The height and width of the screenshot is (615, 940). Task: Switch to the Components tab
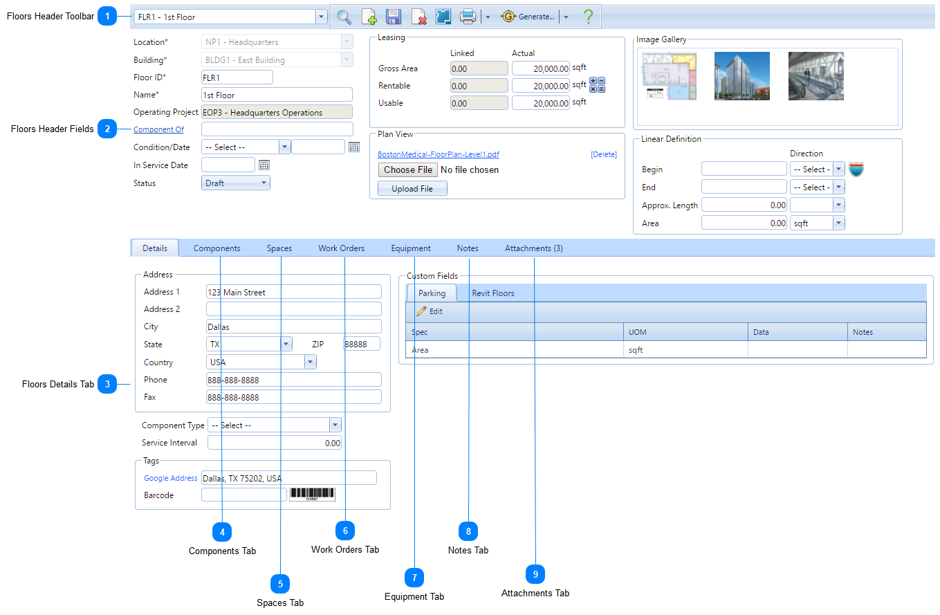[x=217, y=248]
